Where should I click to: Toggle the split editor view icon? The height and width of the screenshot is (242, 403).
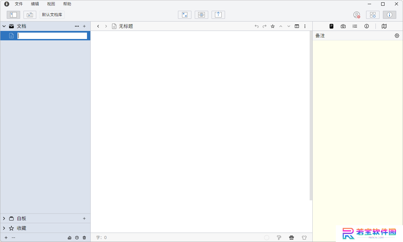(x=297, y=26)
